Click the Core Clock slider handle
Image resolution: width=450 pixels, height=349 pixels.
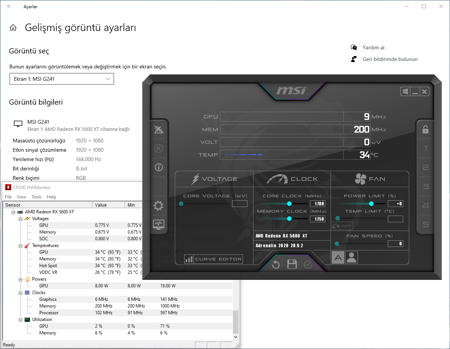pyautogui.click(x=289, y=204)
